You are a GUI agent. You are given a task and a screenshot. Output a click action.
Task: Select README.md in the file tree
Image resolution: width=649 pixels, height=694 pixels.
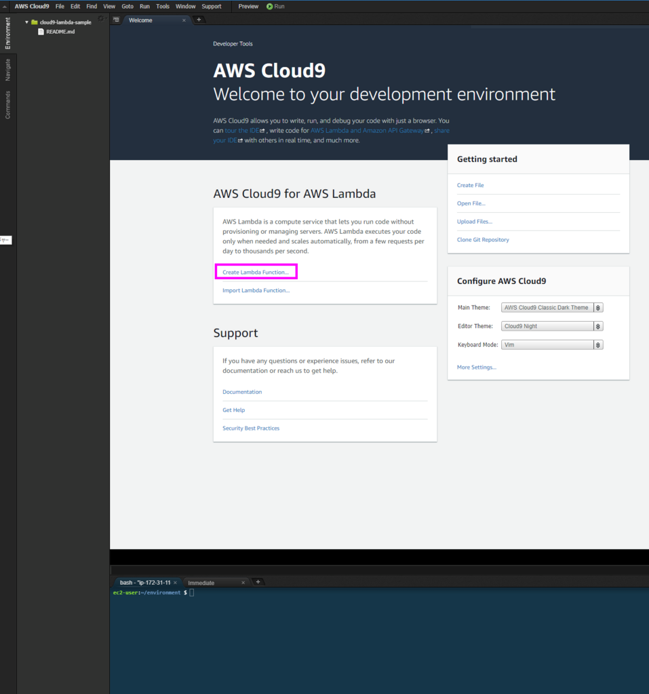coord(60,32)
